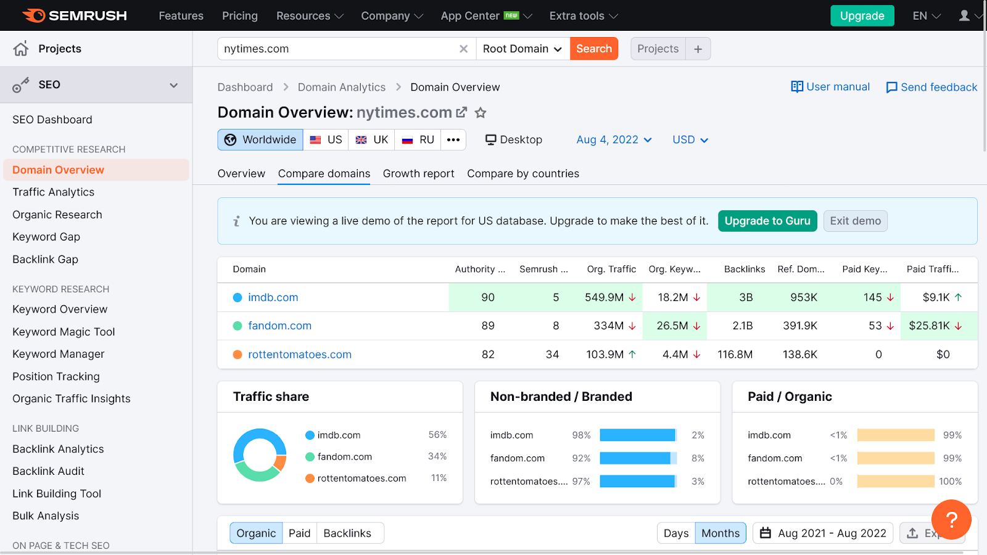Open Compare by countries tab
The image size is (987, 555).
click(x=523, y=174)
